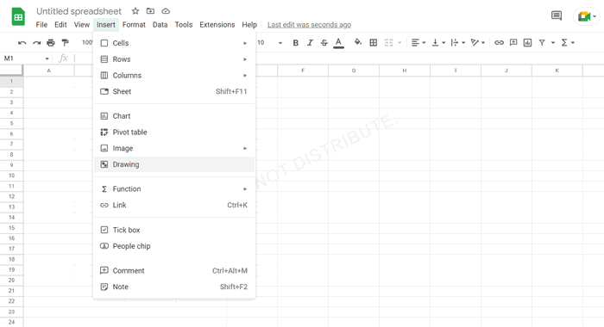The width and height of the screenshot is (604, 327).
Task: Open the Format menu
Action: (134, 25)
